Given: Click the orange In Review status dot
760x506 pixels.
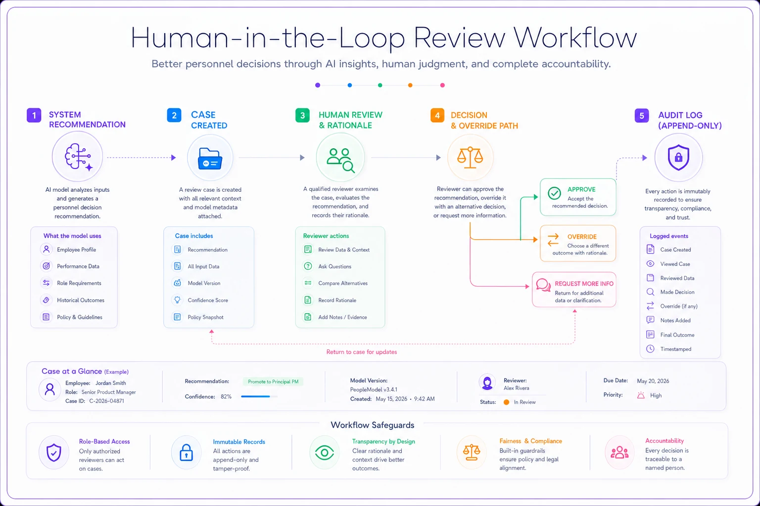Looking at the screenshot, I should pyautogui.click(x=506, y=402).
